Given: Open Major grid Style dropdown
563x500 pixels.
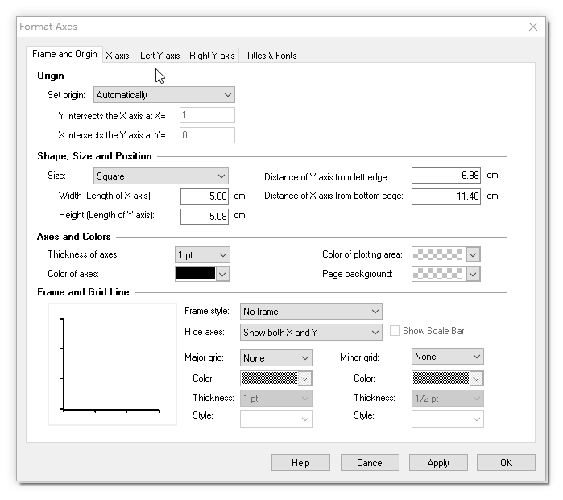Looking at the screenshot, I should (275, 419).
